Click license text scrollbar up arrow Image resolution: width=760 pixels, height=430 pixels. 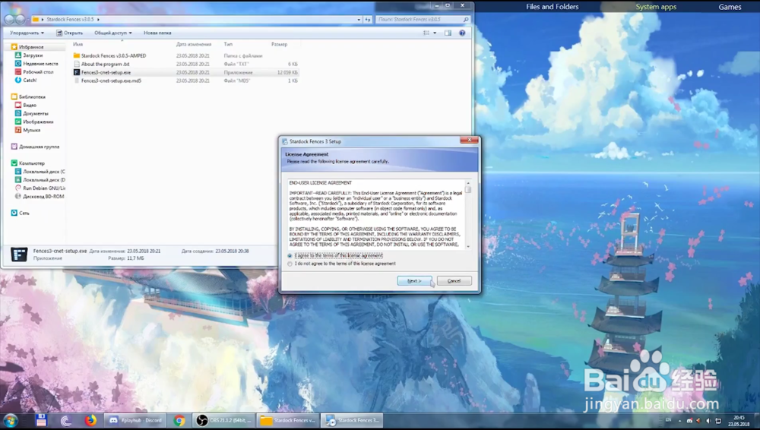468,183
